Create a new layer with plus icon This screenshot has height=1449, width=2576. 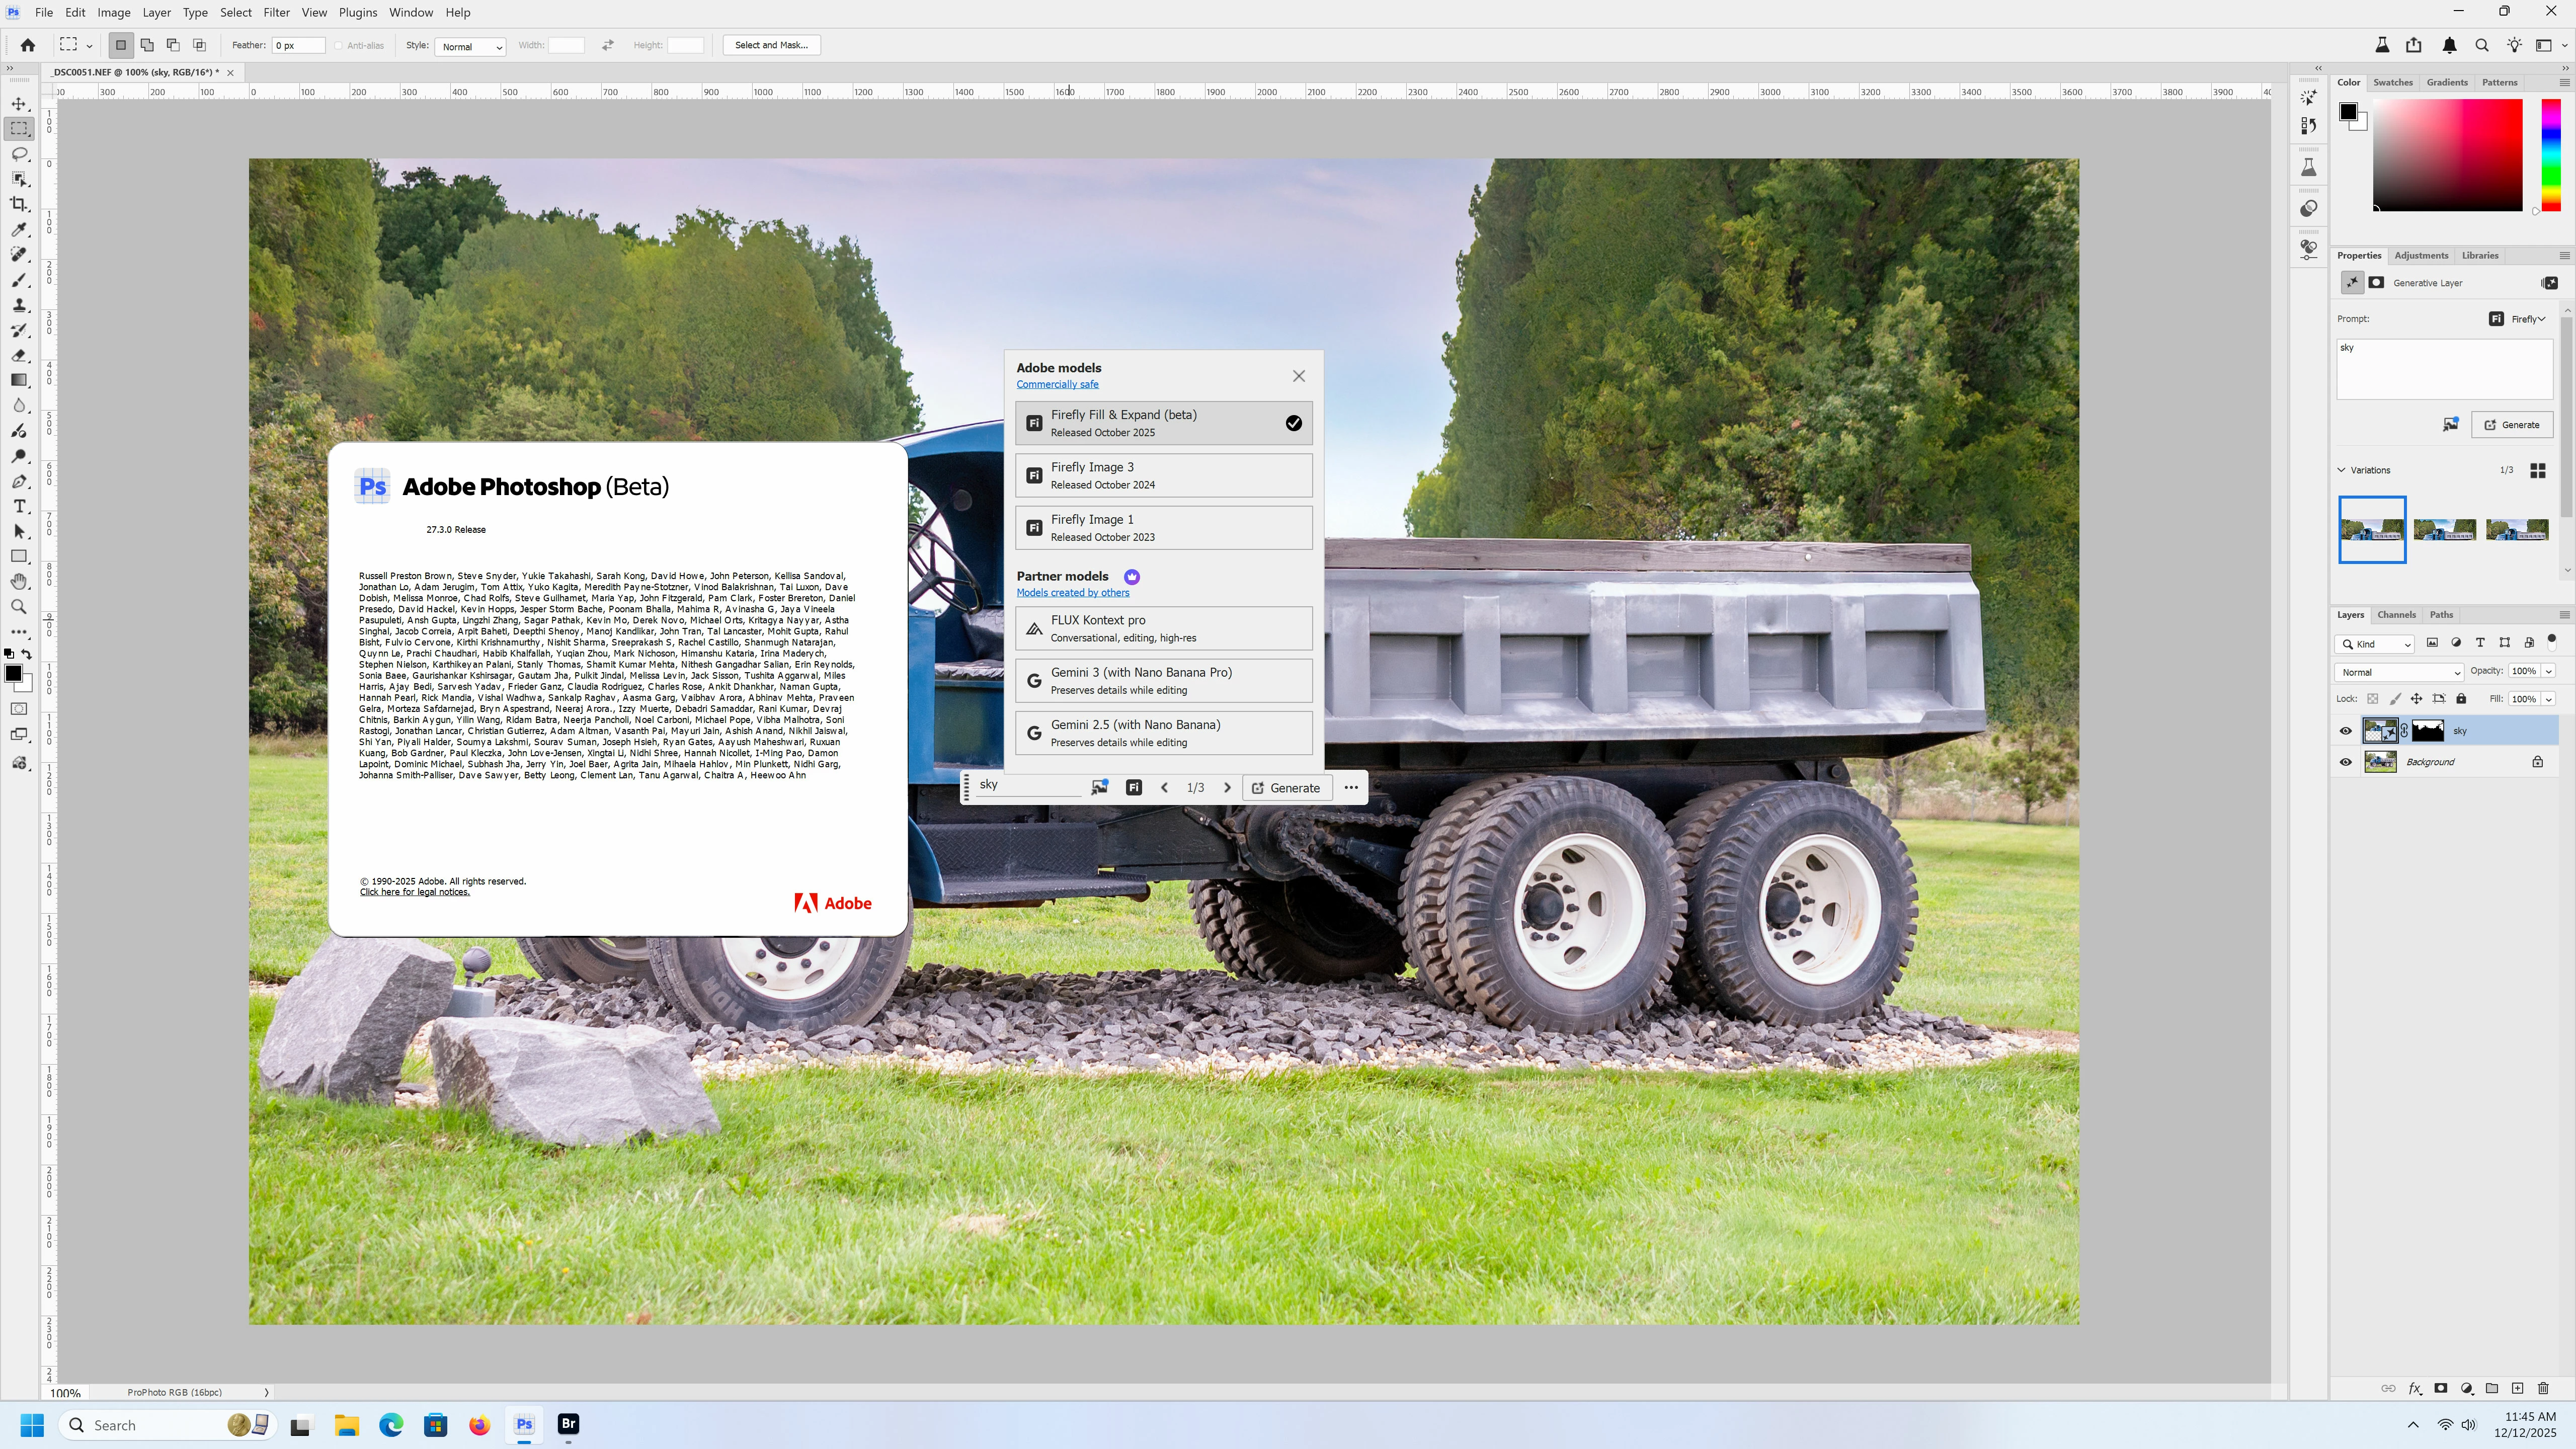2517,1388
